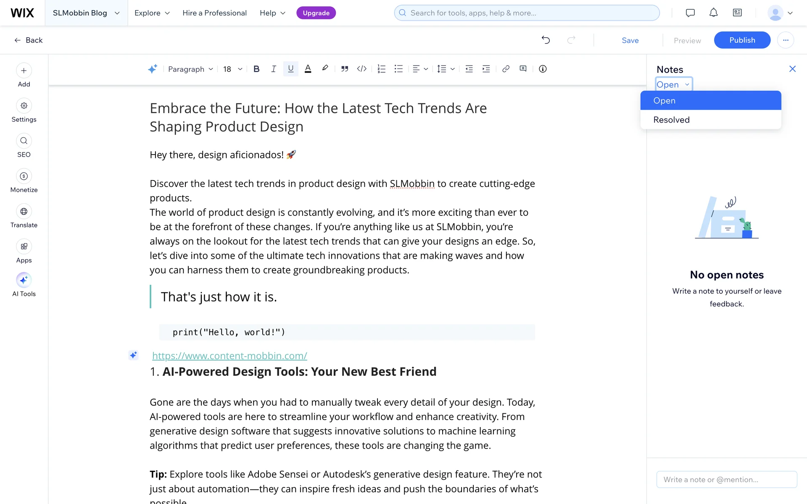Click the insert link icon
This screenshot has height=504, width=807.
click(x=506, y=69)
